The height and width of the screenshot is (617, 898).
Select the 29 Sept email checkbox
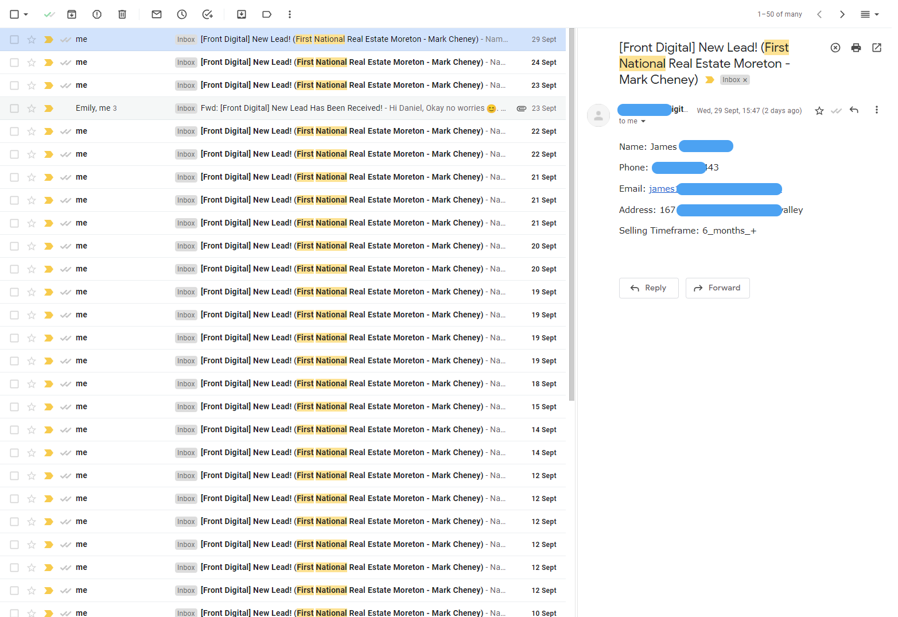[14, 40]
